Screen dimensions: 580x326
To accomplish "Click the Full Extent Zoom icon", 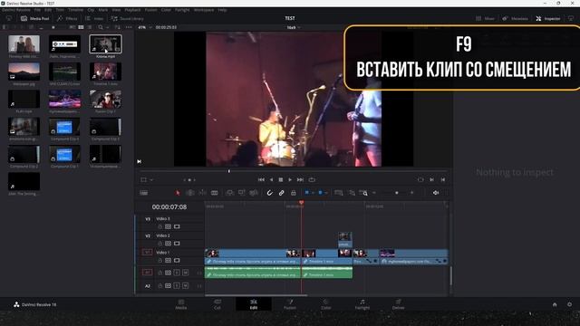I will [x=338, y=193].
